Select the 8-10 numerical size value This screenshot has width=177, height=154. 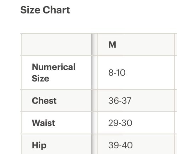(x=117, y=72)
